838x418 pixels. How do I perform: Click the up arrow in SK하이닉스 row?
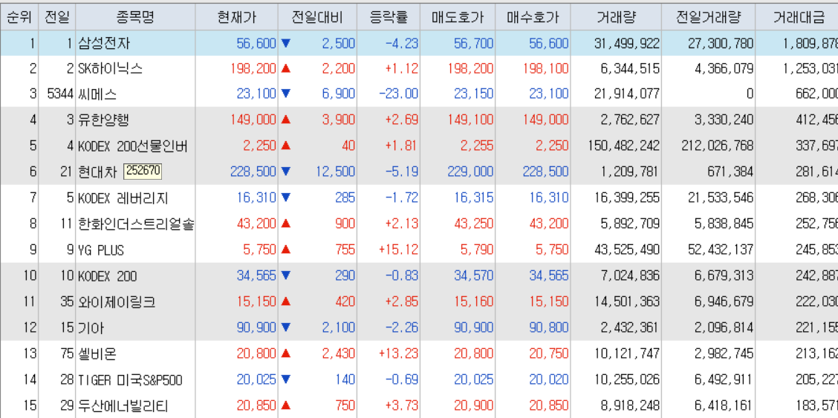tap(286, 69)
